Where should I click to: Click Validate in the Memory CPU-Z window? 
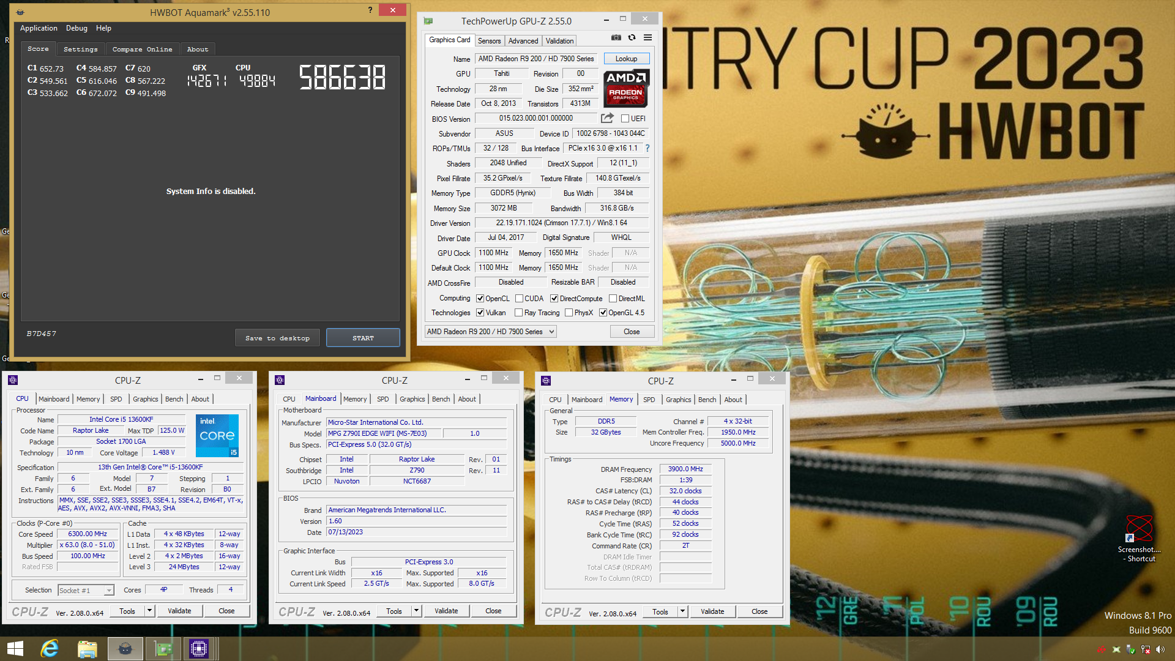click(712, 611)
